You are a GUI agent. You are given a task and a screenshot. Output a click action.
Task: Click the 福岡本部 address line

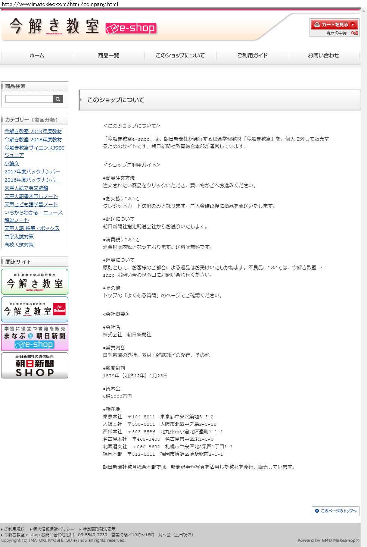pyautogui.click(x=163, y=454)
